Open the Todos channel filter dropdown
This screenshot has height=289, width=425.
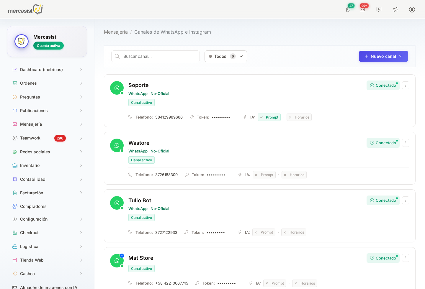point(226,56)
